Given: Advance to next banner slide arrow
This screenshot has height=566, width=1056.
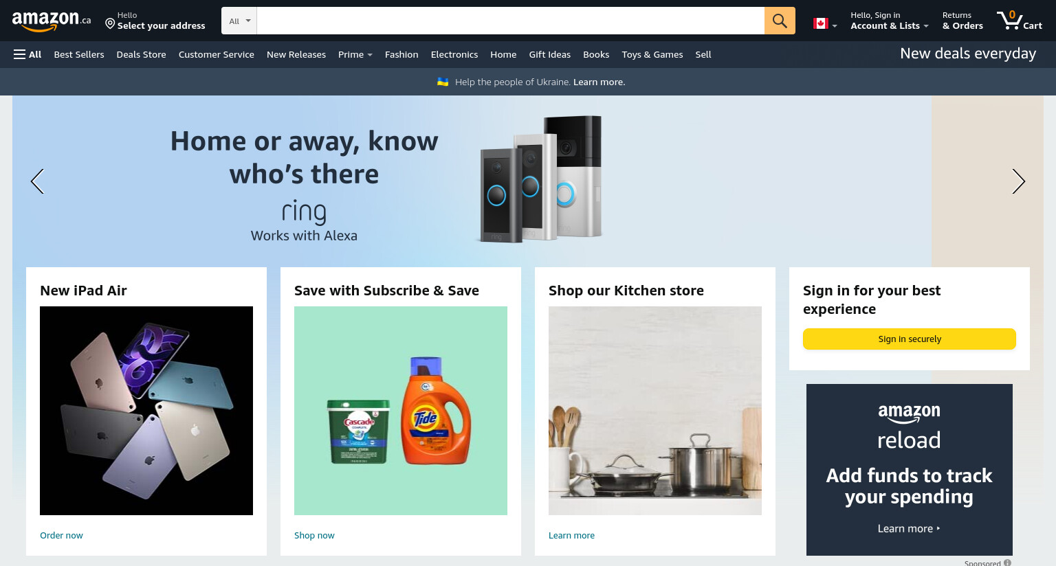Looking at the screenshot, I should 1018,181.
